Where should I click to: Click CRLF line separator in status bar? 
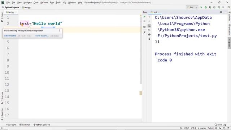click(x=187, y=128)
